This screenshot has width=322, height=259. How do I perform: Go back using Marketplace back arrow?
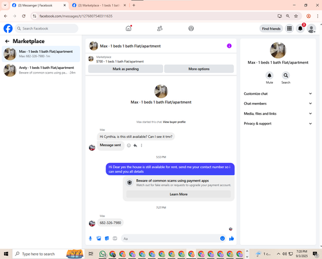coord(7,41)
